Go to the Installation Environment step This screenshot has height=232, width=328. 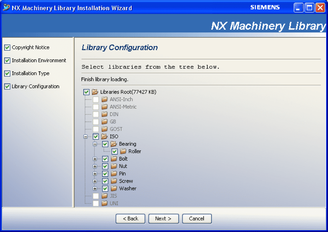click(x=35, y=60)
